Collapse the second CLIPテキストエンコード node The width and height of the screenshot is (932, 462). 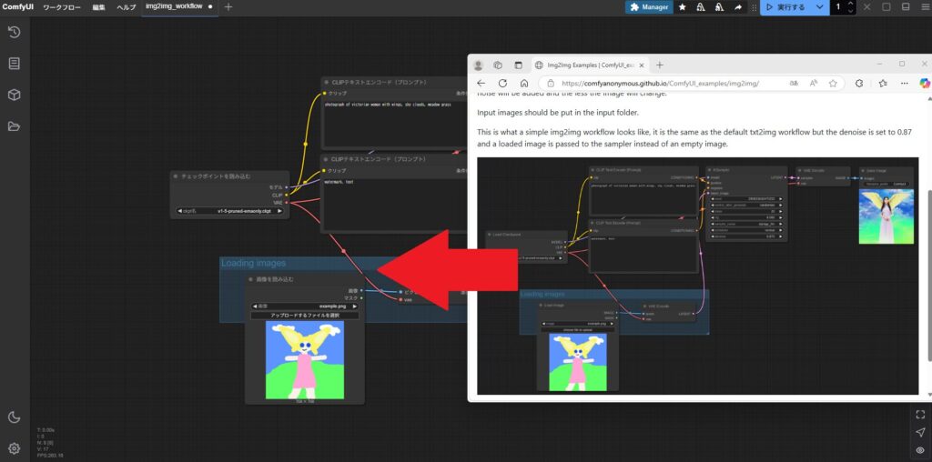pos(327,159)
